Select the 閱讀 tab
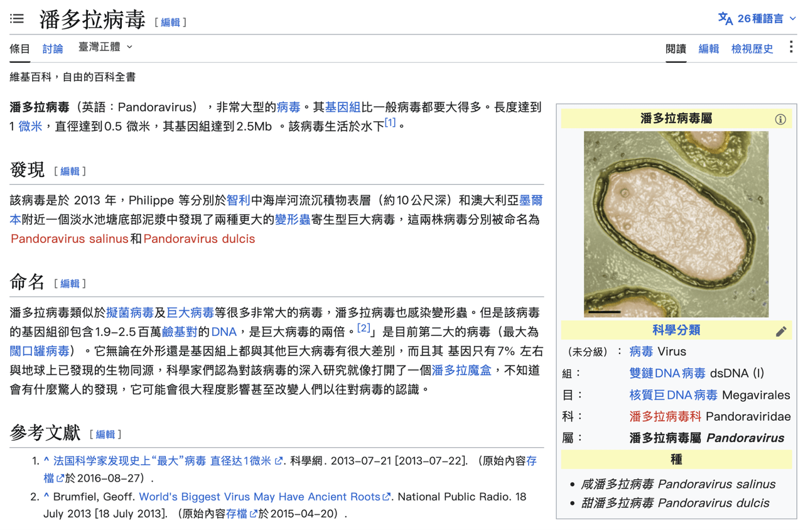The height and width of the screenshot is (530, 803). pyautogui.click(x=676, y=48)
